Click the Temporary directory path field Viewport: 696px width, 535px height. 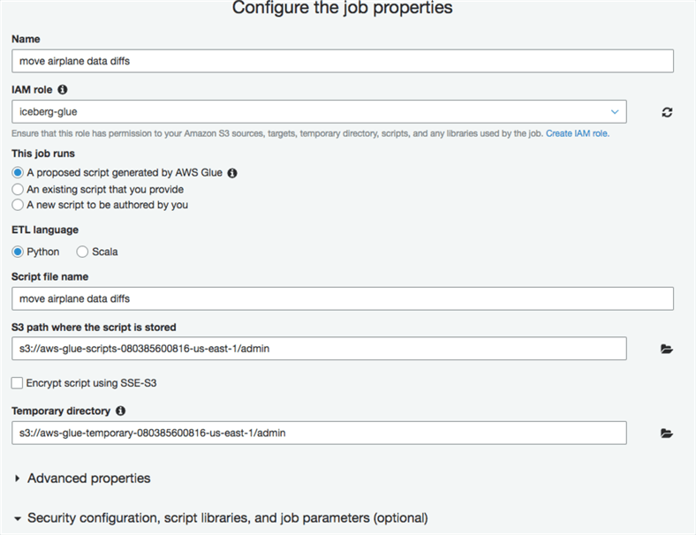click(x=319, y=433)
